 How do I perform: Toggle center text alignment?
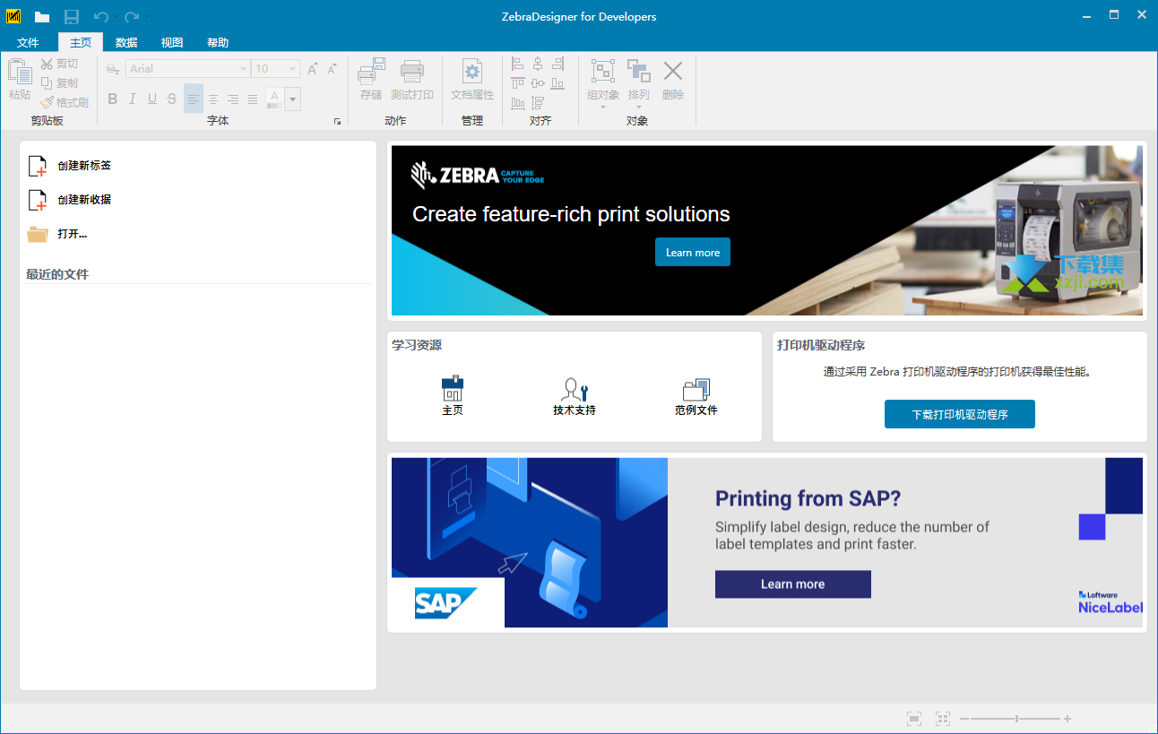coord(213,99)
